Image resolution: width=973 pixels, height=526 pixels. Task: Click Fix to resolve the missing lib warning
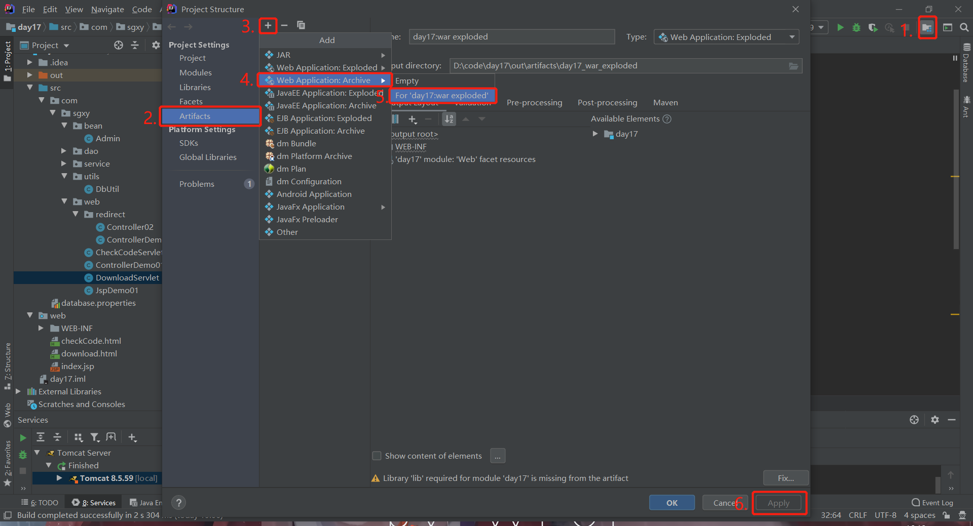point(785,478)
